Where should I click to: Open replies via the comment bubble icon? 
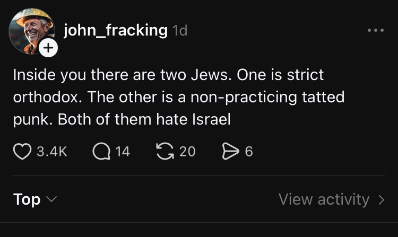(100, 152)
